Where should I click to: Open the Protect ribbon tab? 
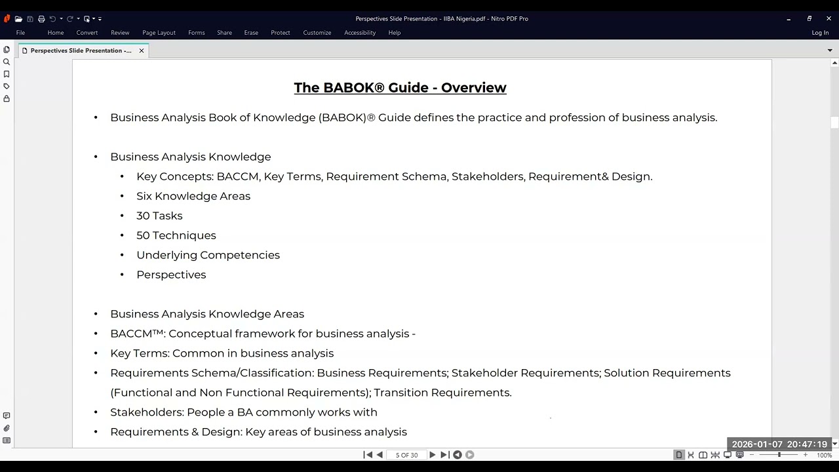[x=281, y=33]
